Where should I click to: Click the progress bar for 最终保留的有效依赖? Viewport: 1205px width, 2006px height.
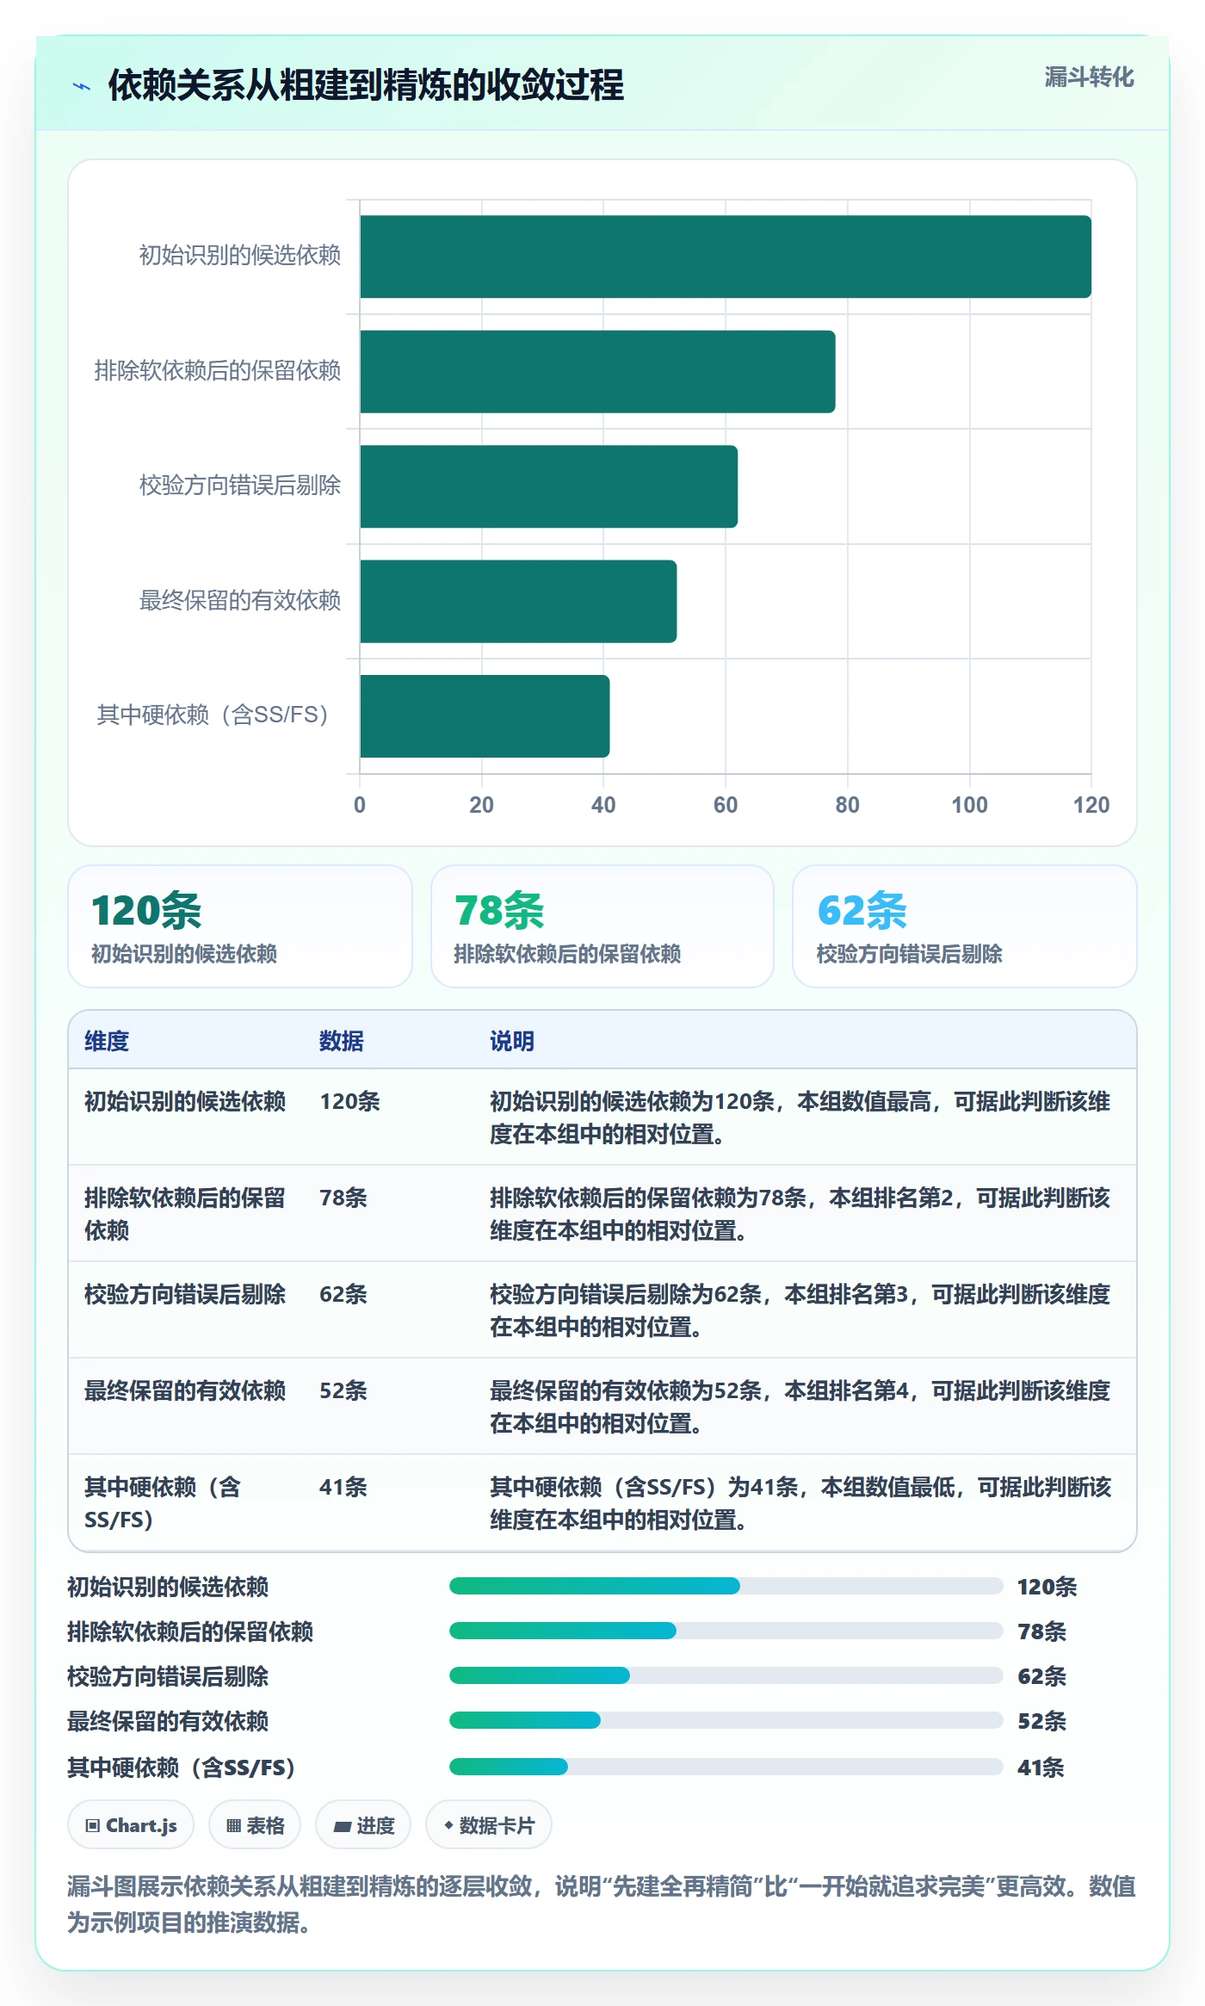726,1720
